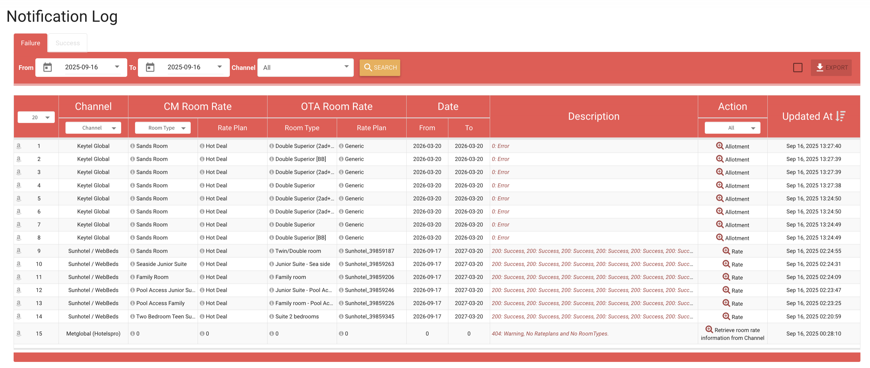The width and height of the screenshot is (870, 368).
Task: Click info icon beside Seaside Junior Suite
Action: pyautogui.click(x=132, y=264)
